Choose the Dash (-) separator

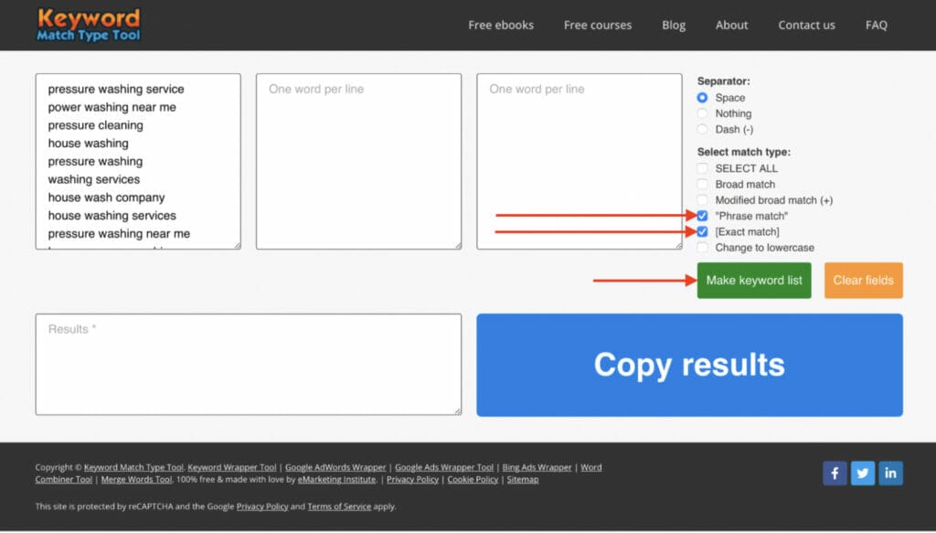pyautogui.click(x=702, y=129)
